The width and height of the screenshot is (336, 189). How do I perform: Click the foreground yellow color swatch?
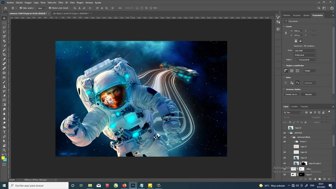[3, 158]
